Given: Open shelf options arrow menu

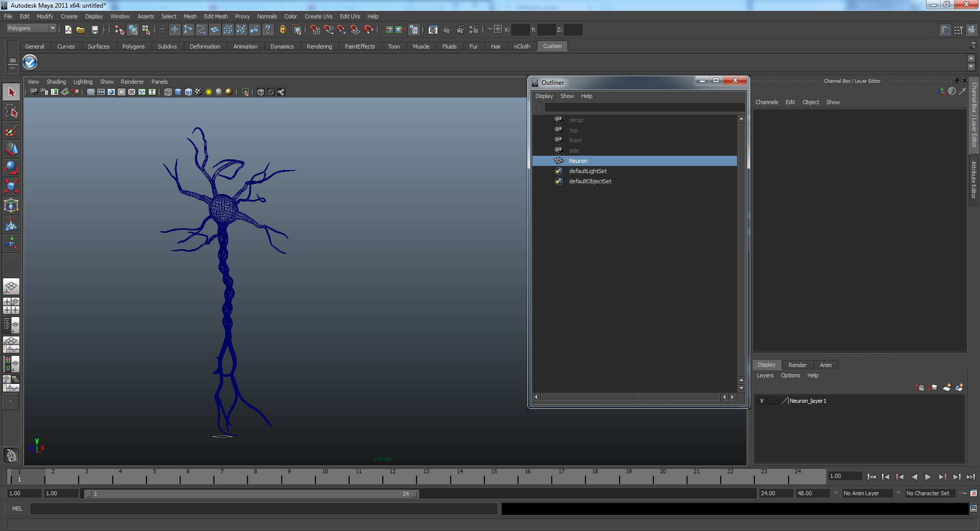Looking at the screenshot, I should click(x=12, y=68).
